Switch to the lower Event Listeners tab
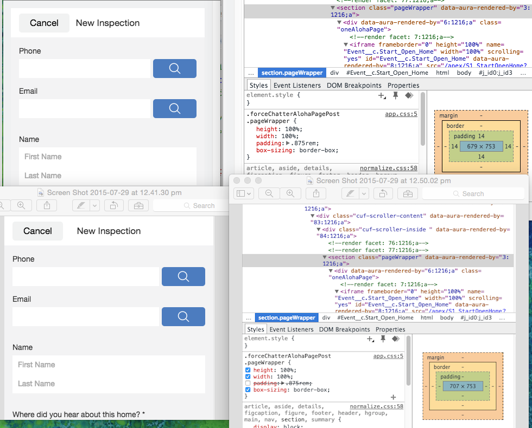 point(292,329)
